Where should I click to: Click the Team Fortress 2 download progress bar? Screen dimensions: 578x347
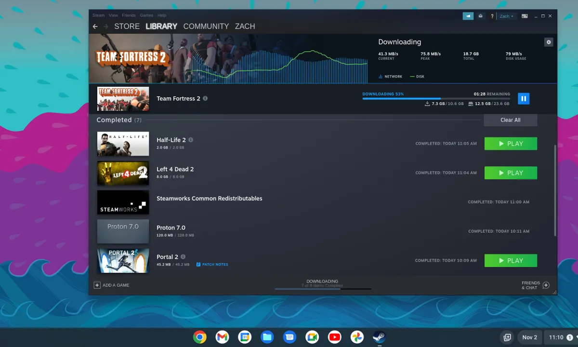[x=436, y=99]
